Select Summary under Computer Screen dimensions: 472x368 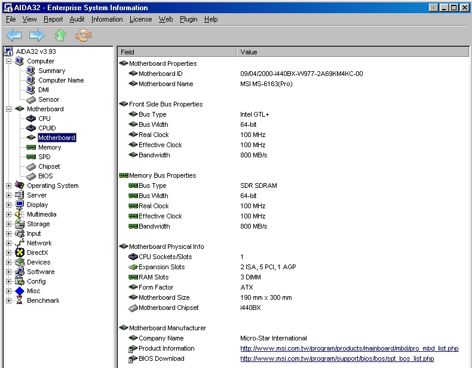tap(51, 71)
